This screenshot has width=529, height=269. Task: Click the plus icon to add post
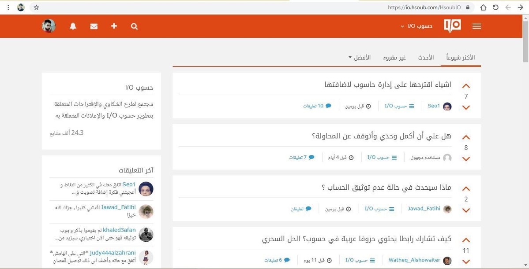114,26
